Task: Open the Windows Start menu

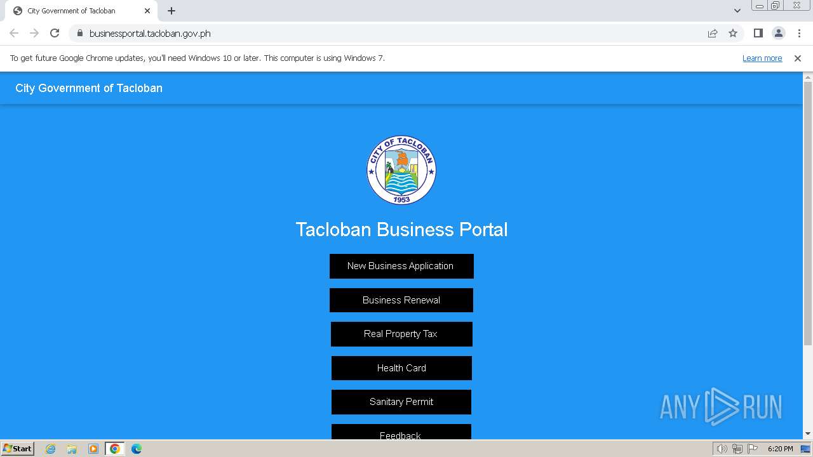Action: coord(18,449)
